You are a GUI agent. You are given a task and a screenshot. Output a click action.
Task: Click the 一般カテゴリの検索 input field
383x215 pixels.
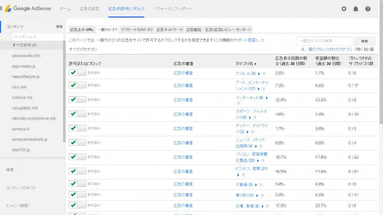point(324,41)
